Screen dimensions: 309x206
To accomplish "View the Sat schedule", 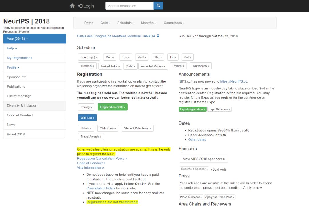I will (x=188, y=57).
